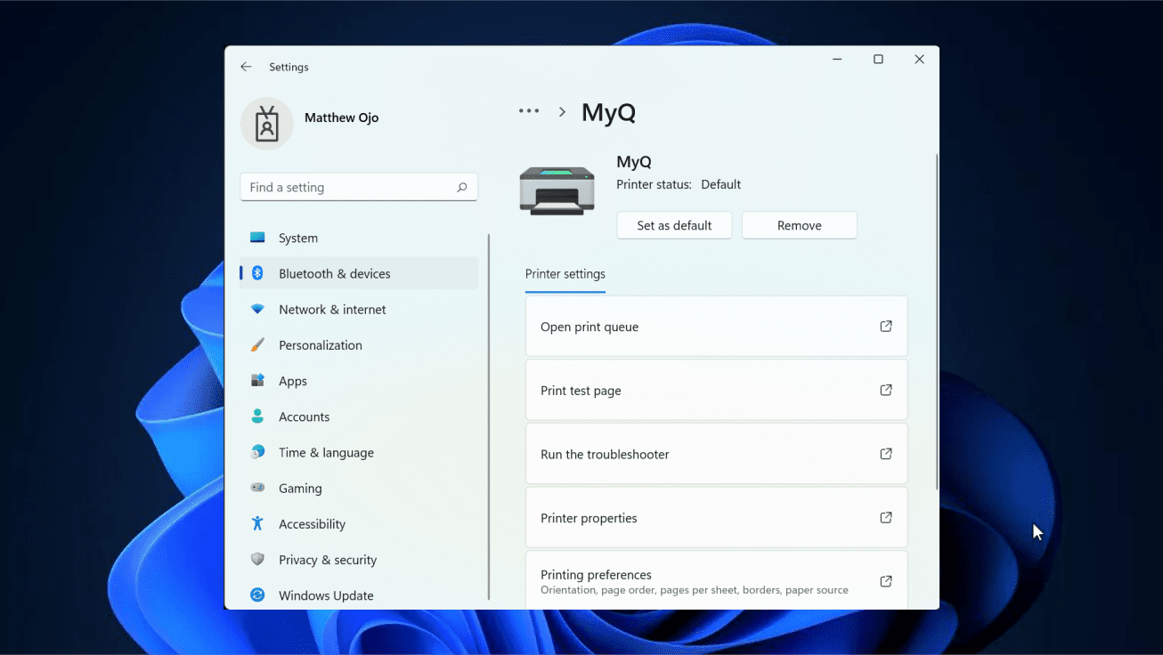1163x655 pixels.
Task: Go to Time & language settings
Action: [326, 452]
